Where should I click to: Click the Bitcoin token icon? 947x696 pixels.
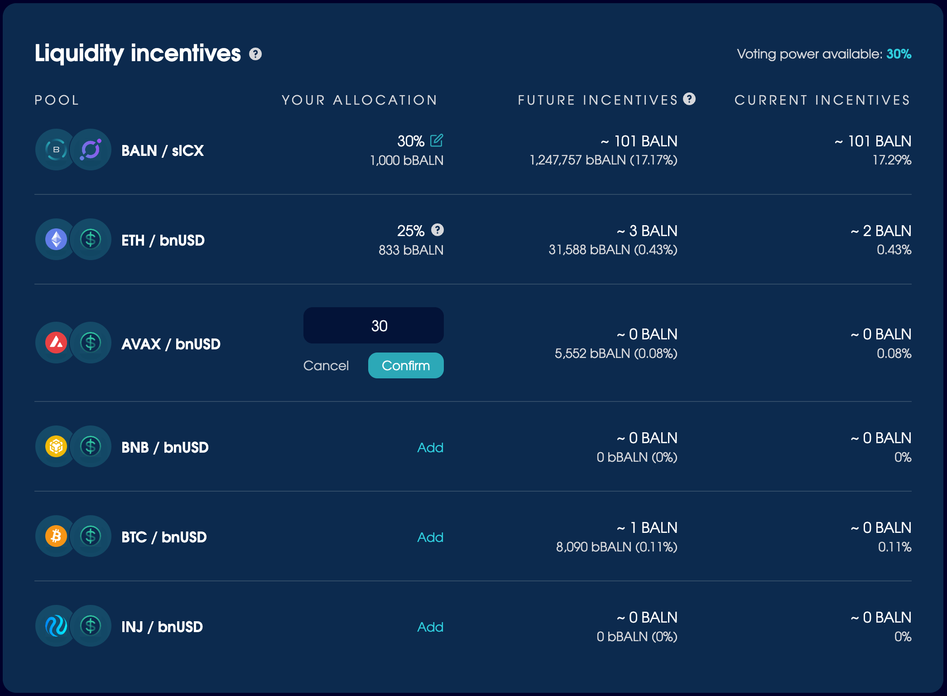pyautogui.click(x=56, y=536)
